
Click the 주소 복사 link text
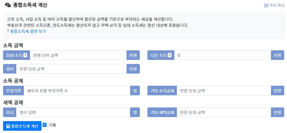tap(277, 5)
